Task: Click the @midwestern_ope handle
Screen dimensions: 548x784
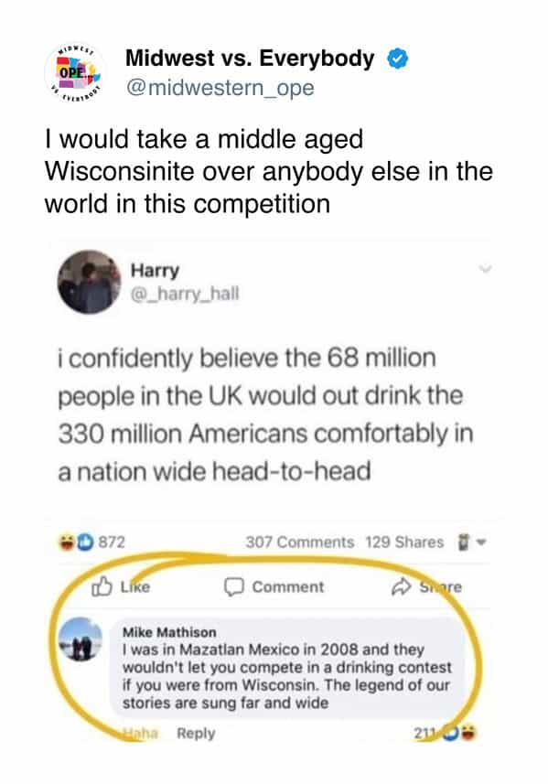Action: [220, 88]
